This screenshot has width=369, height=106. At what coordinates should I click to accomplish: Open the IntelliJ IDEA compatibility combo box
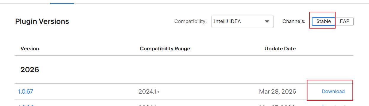click(x=242, y=21)
